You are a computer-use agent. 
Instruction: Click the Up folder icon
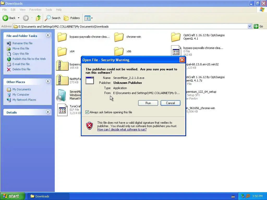(38, 18)
